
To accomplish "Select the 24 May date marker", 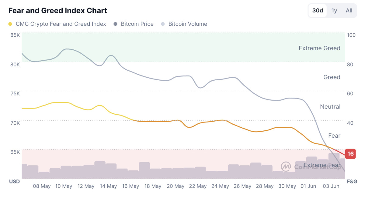I will 220,186.
